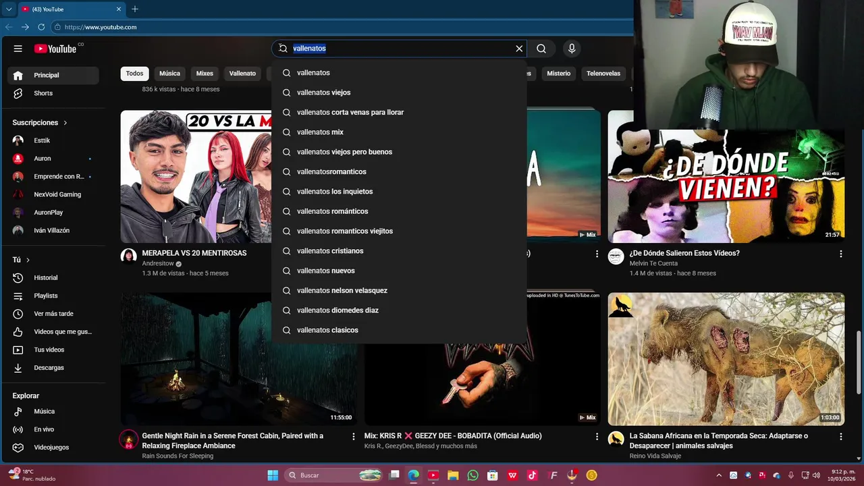Explore En vivo in the sidebar

click(x=53, y=429)
